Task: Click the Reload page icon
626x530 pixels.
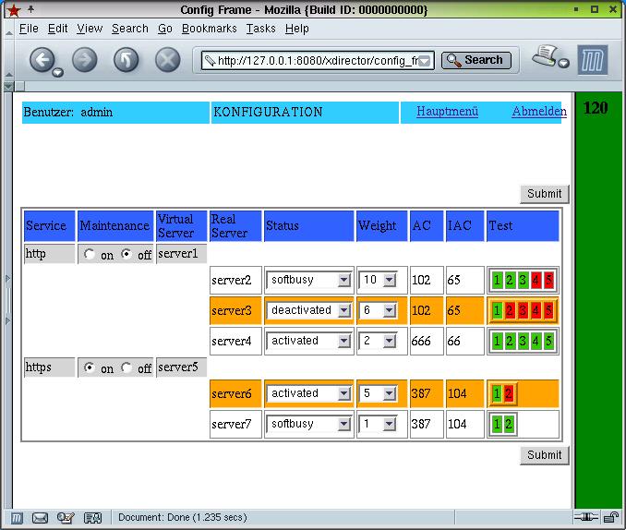Action: [126, 61]
